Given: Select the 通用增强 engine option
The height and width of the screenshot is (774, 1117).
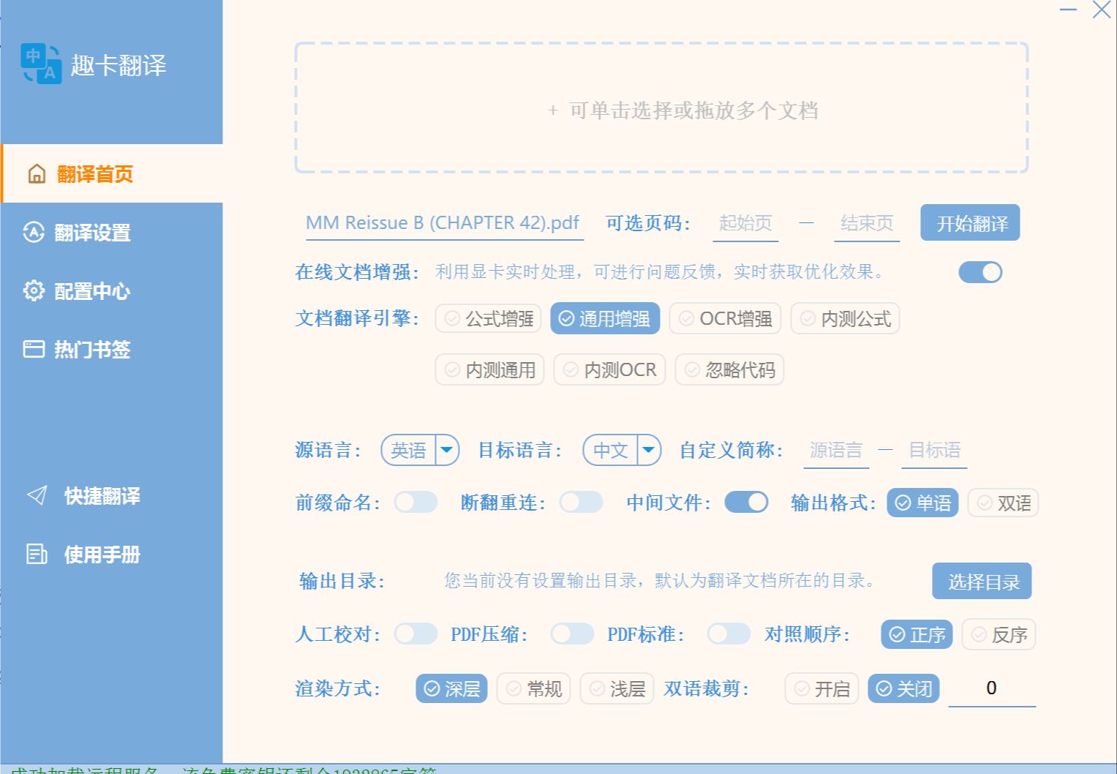Looking at the screenshot, I should (605, 318).
